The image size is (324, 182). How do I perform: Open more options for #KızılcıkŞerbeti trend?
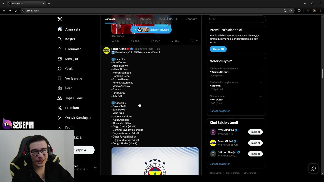tap(261, 69)
